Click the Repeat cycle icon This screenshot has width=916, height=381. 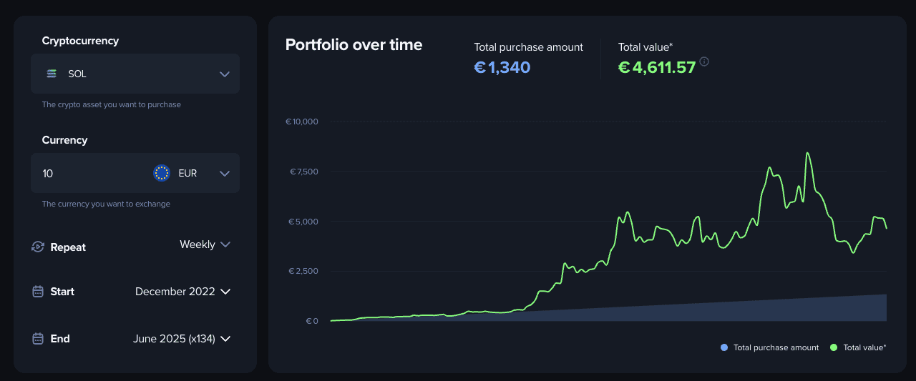pyautogui.click(x=38, y=247)
